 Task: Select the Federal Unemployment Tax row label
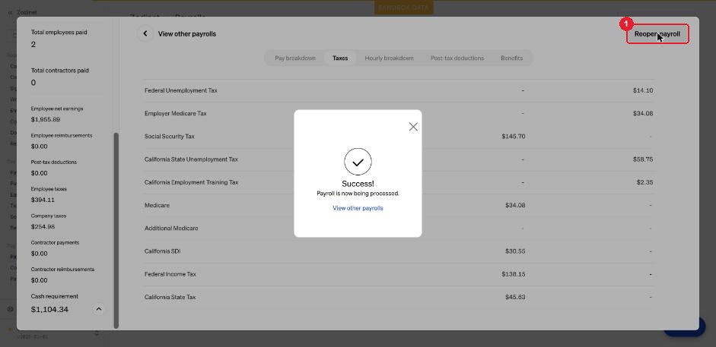(x=181, y=90)
